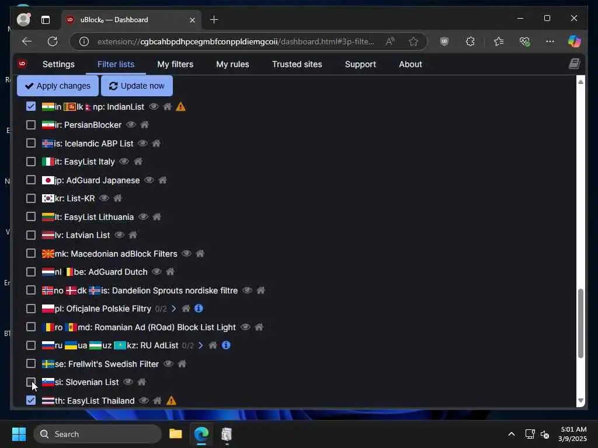Uncheck EasyList Thailand checkbox
This screenshot has width=598, height=448.
tap(31, 400)
